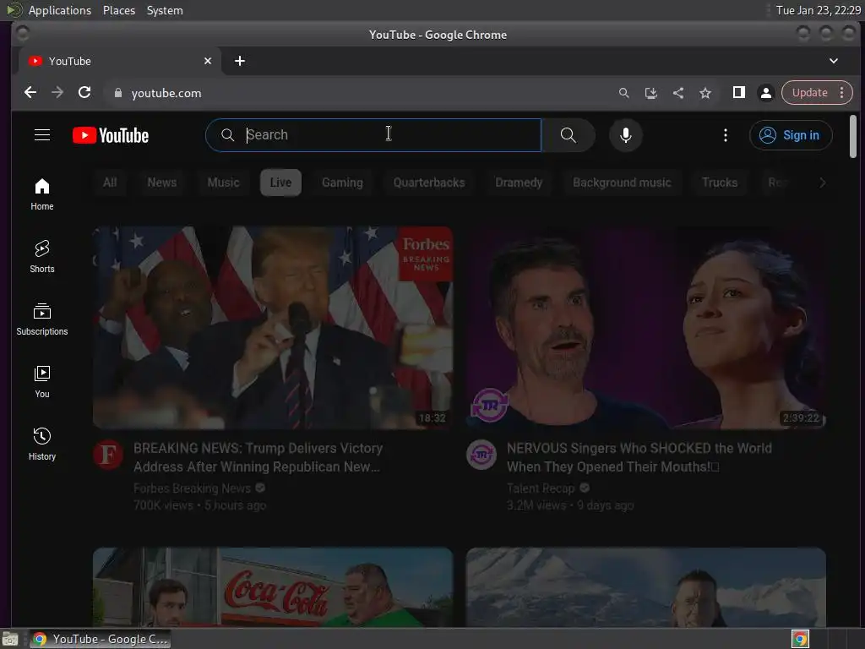The image size is (865, 649).
Task: Toggle Chrome side panel
Action: coord(738,93)
